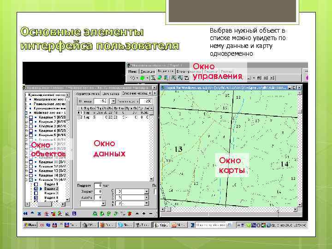Click the green magnifier icon nearest the checkmark icon
The height and width of the screenshot is (249, 332).
click(x=95, y=213)
